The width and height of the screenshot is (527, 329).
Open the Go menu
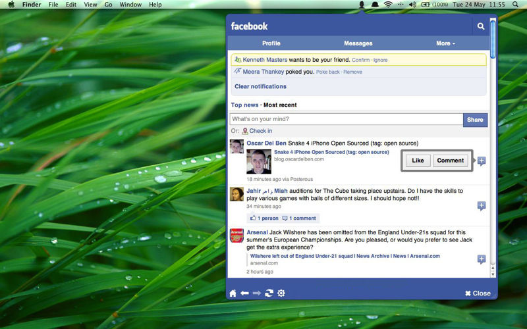coord(108,5)
